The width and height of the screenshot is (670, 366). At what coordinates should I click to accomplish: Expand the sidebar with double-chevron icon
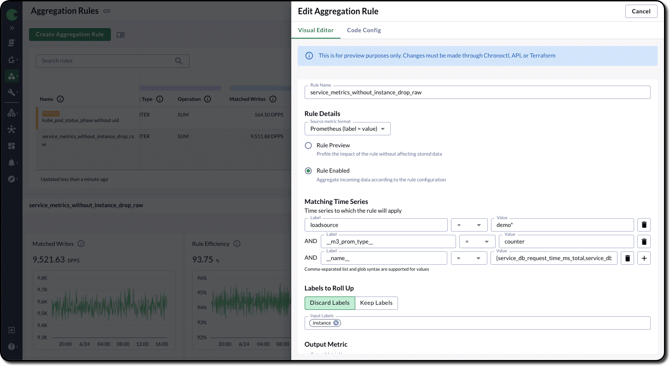click(12, 28)
